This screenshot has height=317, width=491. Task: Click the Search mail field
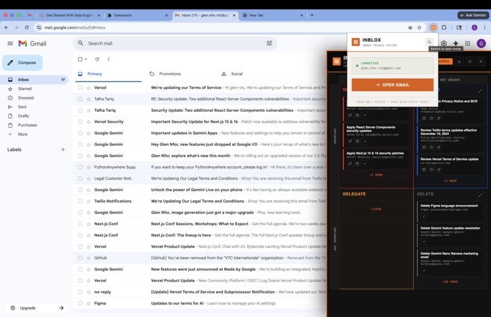click(x=175, y=43)
